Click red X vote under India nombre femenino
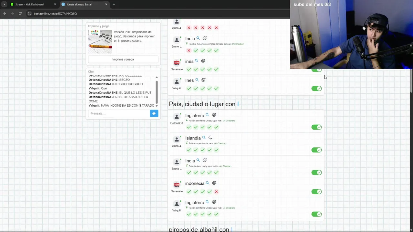Screen dimensions: 413x232 (189, 51)
